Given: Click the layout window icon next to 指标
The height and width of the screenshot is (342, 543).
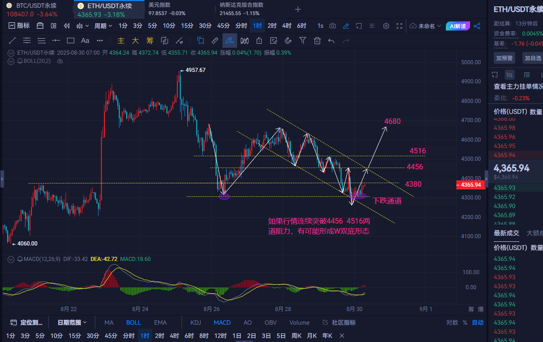Looking at the screenshot, I should point(40,26).
